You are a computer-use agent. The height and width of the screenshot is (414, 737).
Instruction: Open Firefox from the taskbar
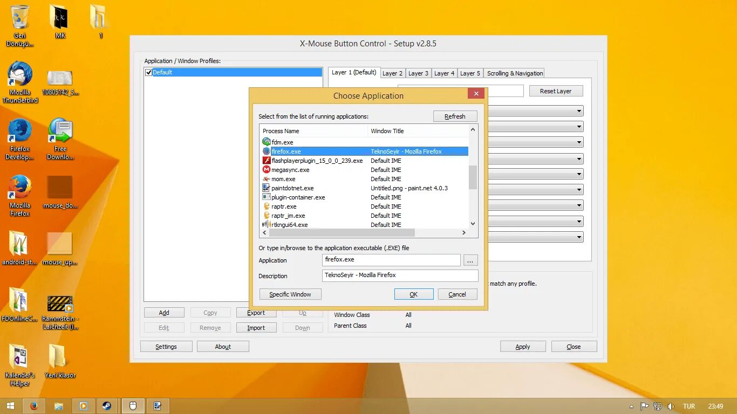[34, 406]
